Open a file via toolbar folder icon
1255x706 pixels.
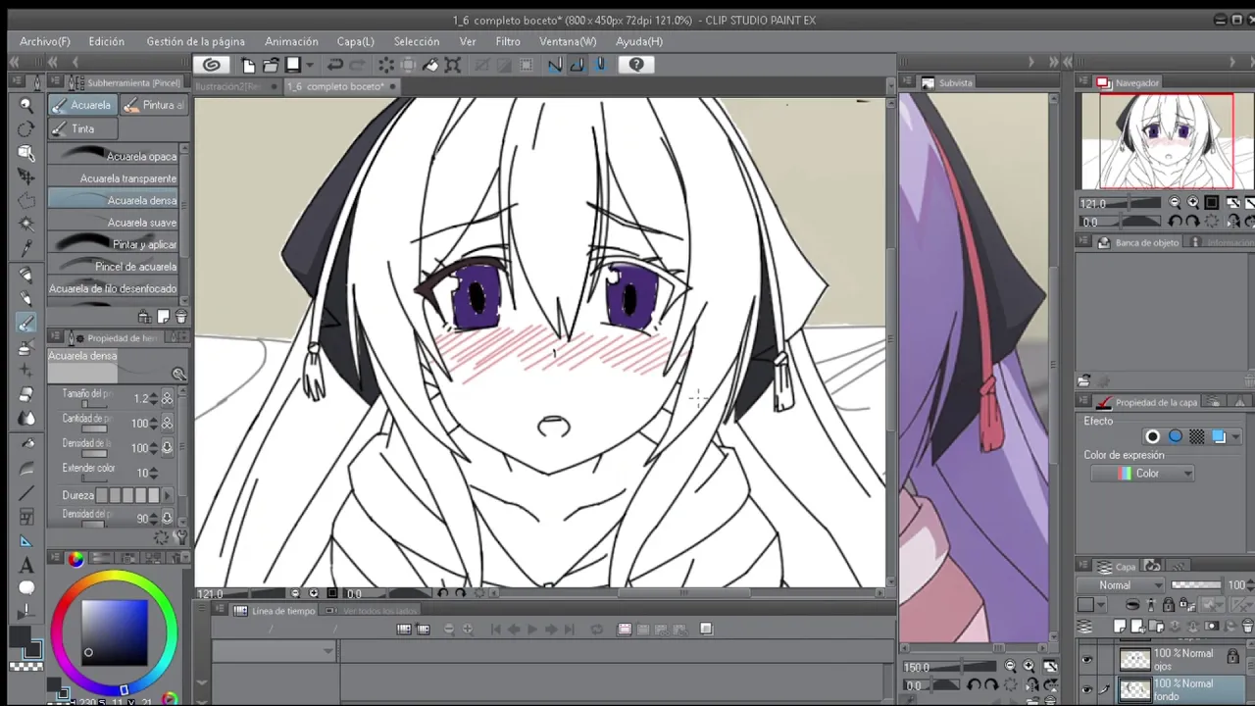[x=270, y=65]
